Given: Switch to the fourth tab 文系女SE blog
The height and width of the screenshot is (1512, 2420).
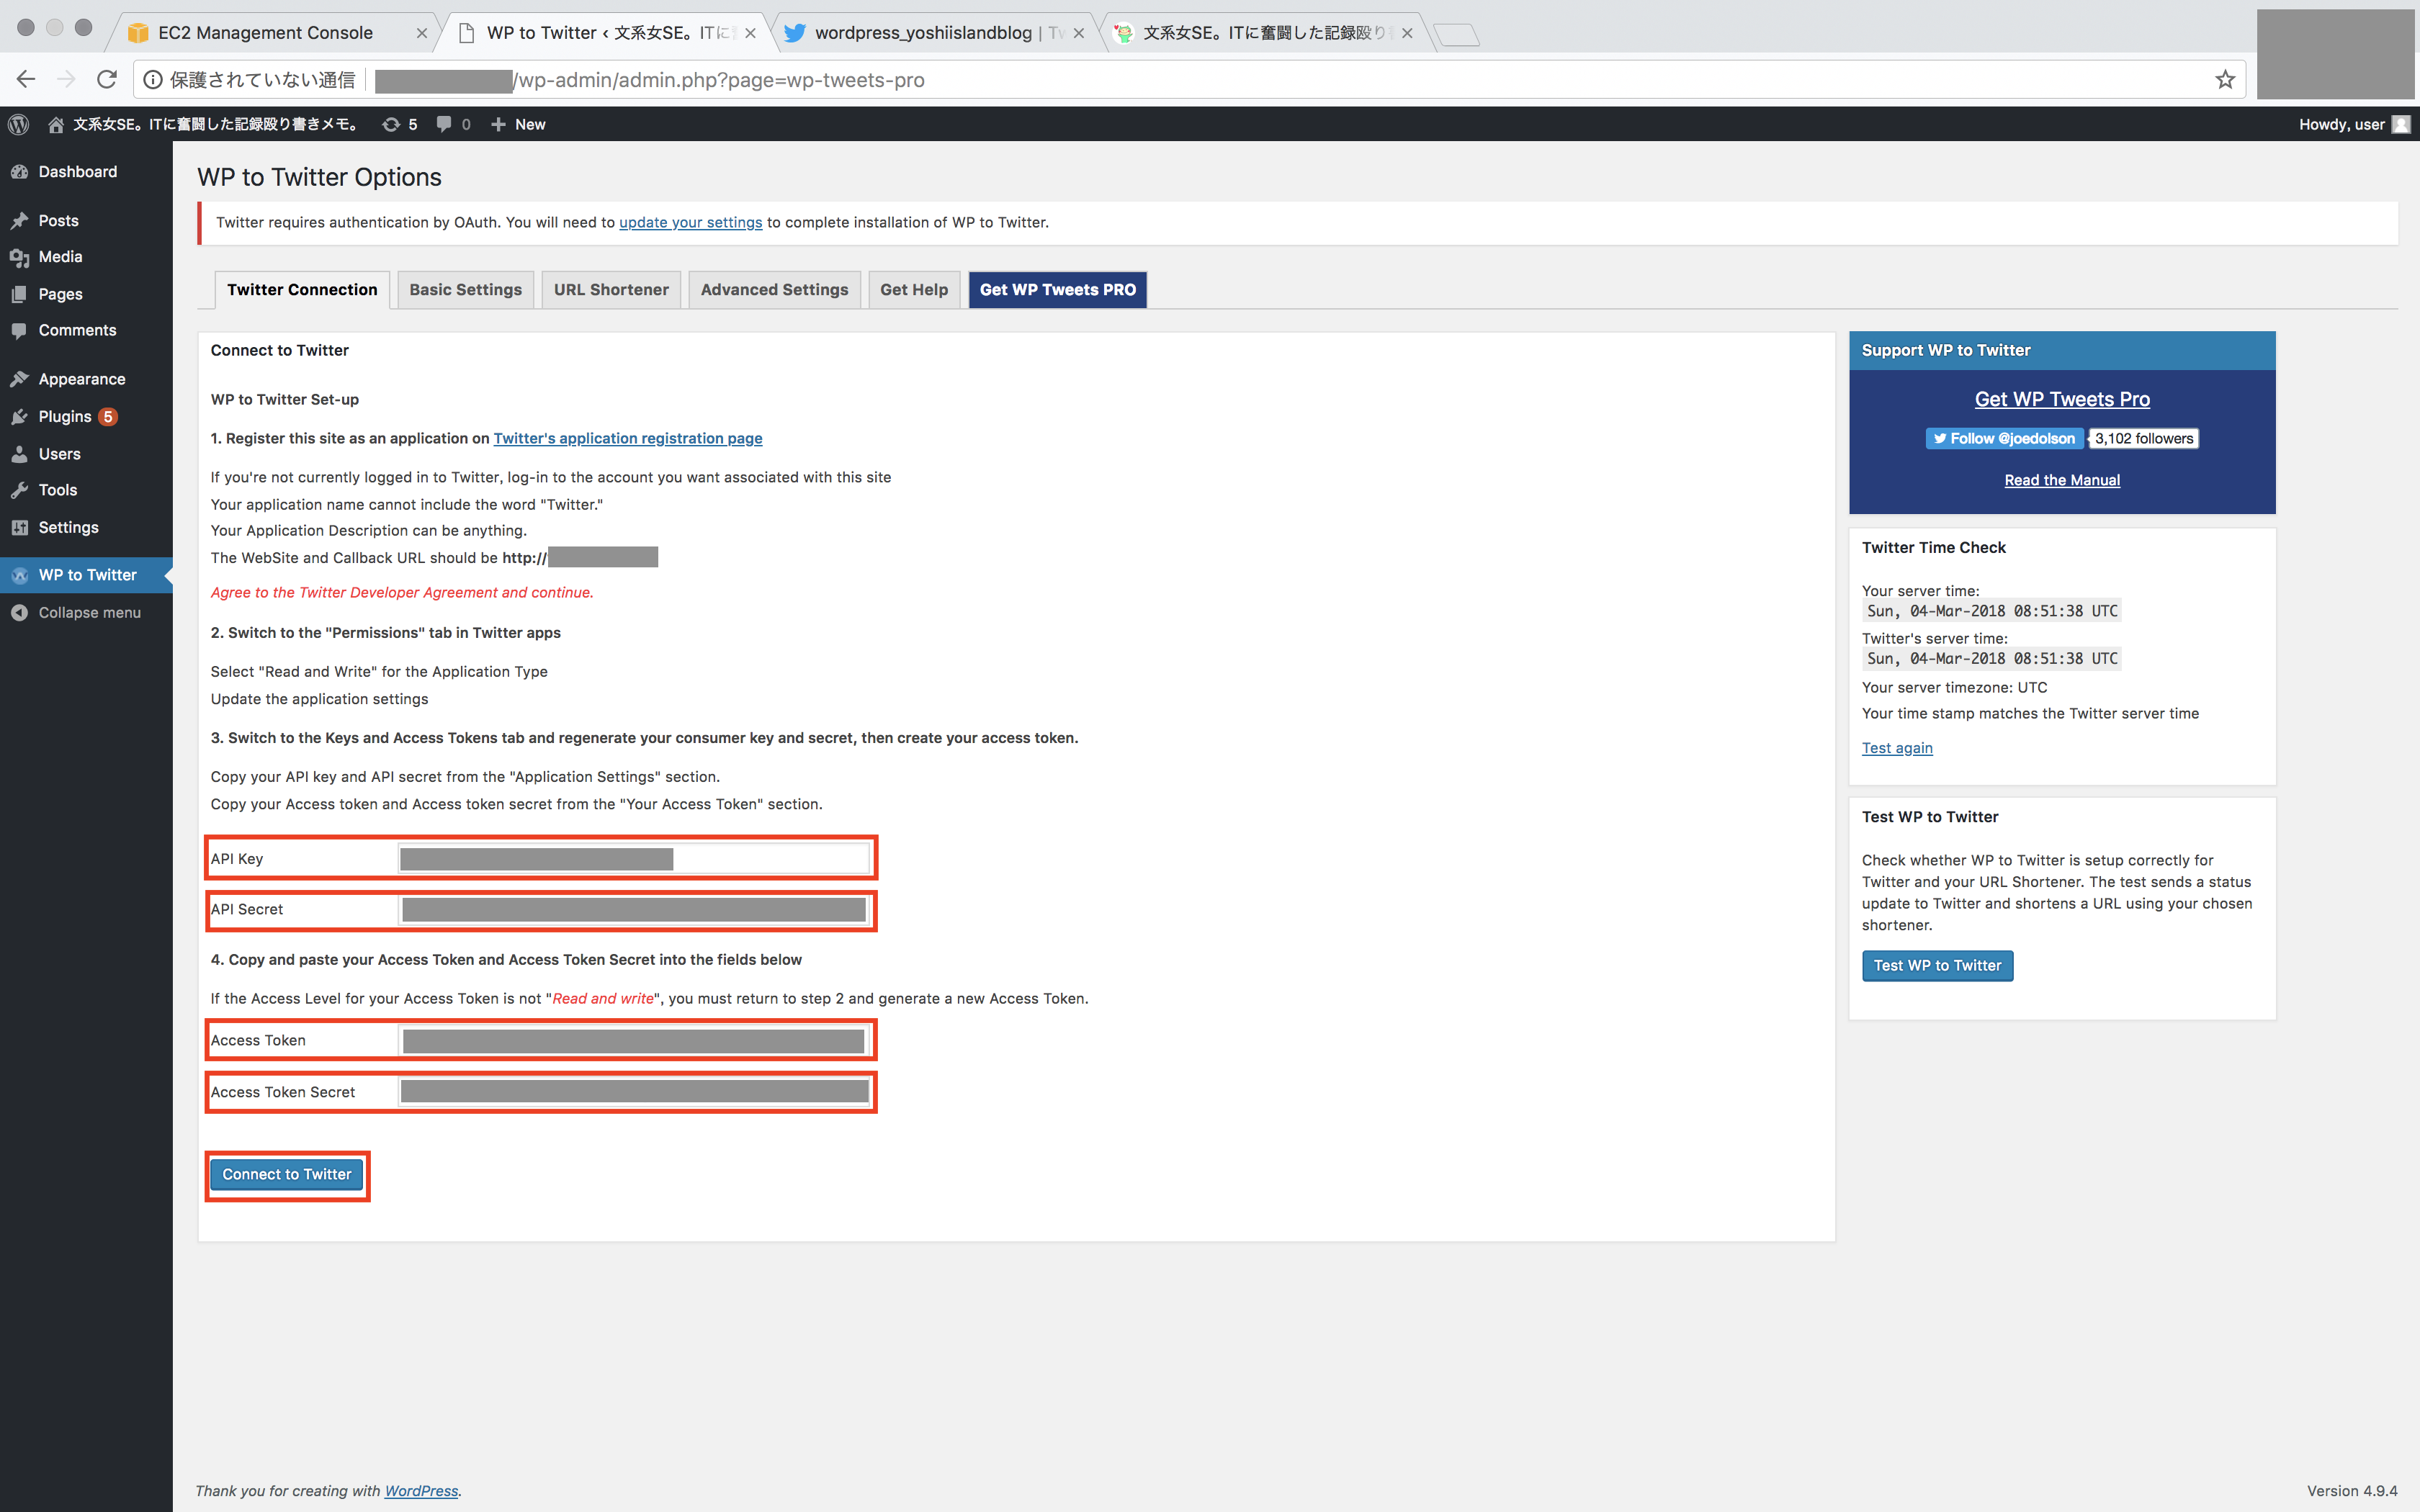Looking at the screenshot, I should 1265,33.
